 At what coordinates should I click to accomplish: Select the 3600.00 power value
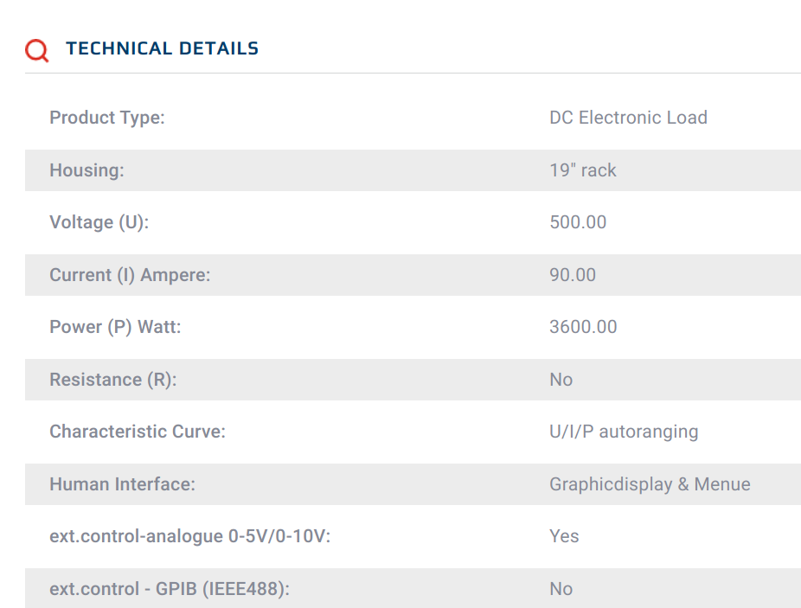coord(583,327)
